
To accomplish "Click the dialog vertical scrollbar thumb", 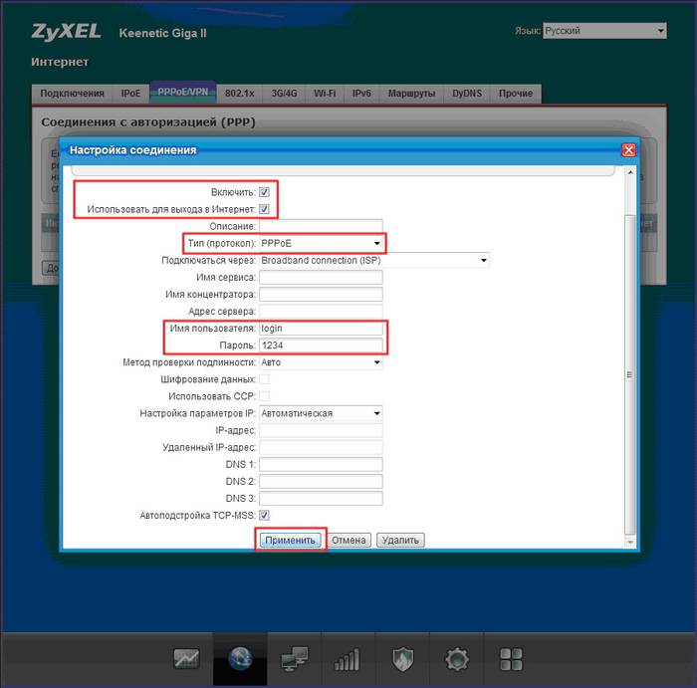I will point(630,374).
